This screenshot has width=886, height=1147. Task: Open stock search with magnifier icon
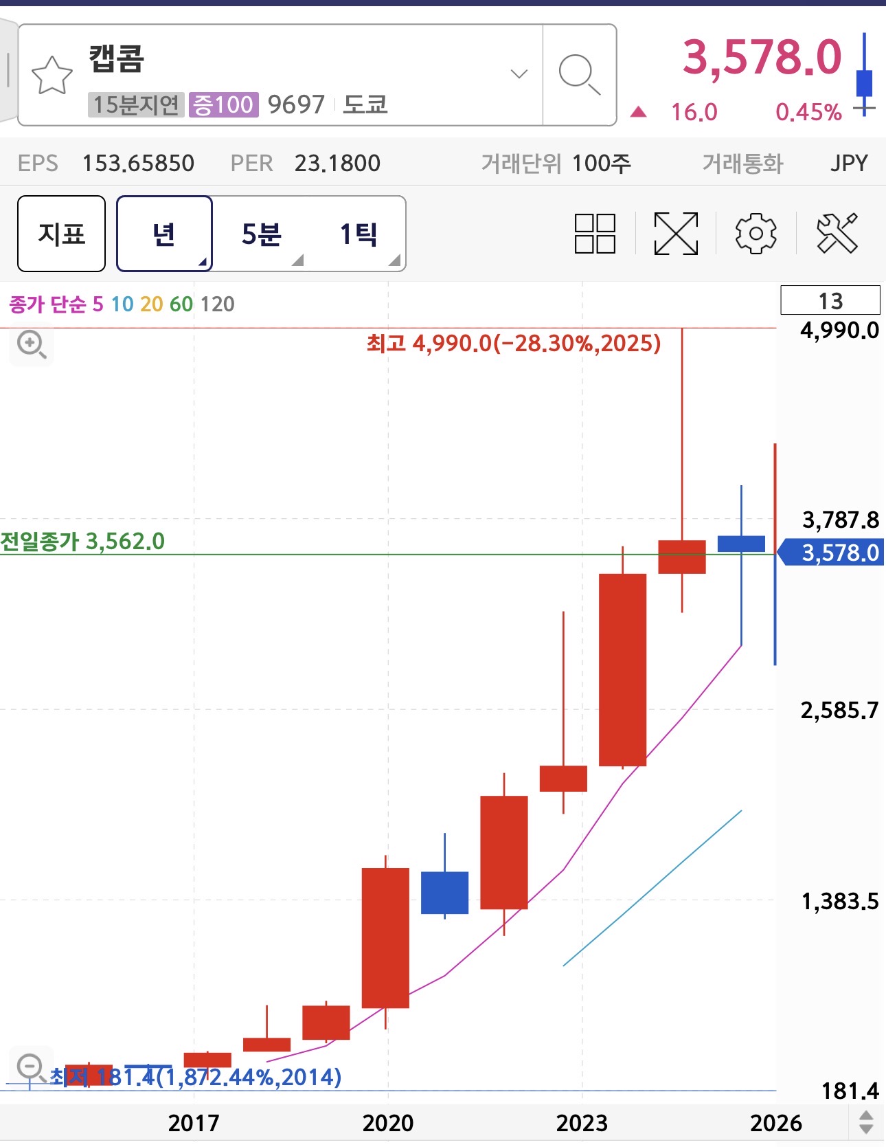click(x=579, y=75)
